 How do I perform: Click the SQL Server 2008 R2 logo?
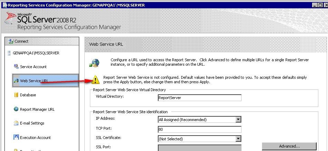pos(40,18)
